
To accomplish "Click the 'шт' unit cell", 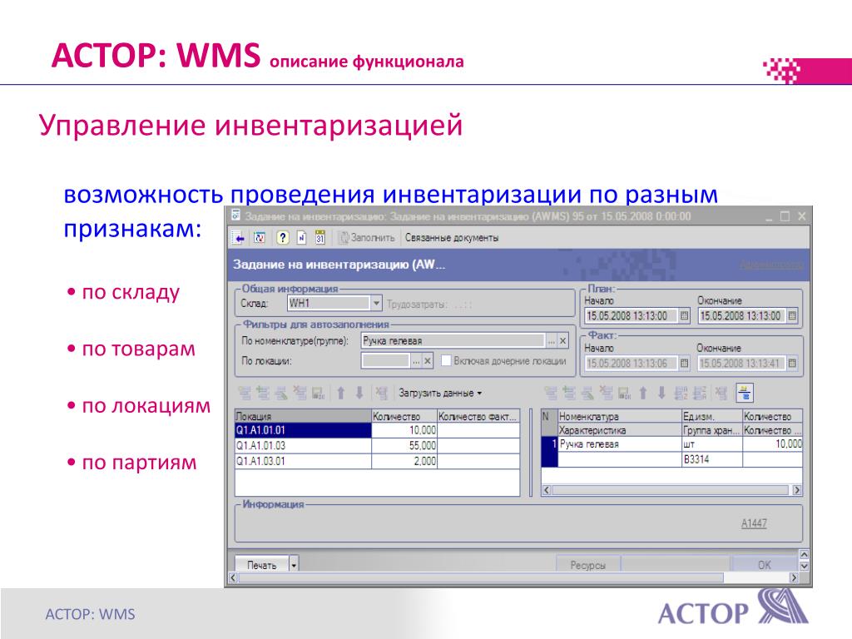I will 712,444.
